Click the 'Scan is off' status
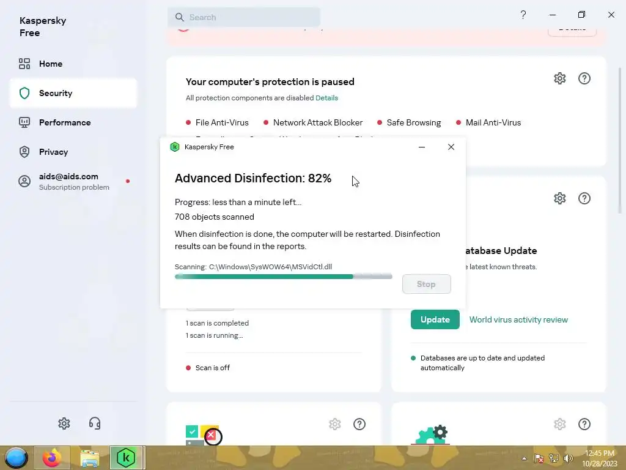This screenshot has height=470, width=626. click(x=208, y=368)
